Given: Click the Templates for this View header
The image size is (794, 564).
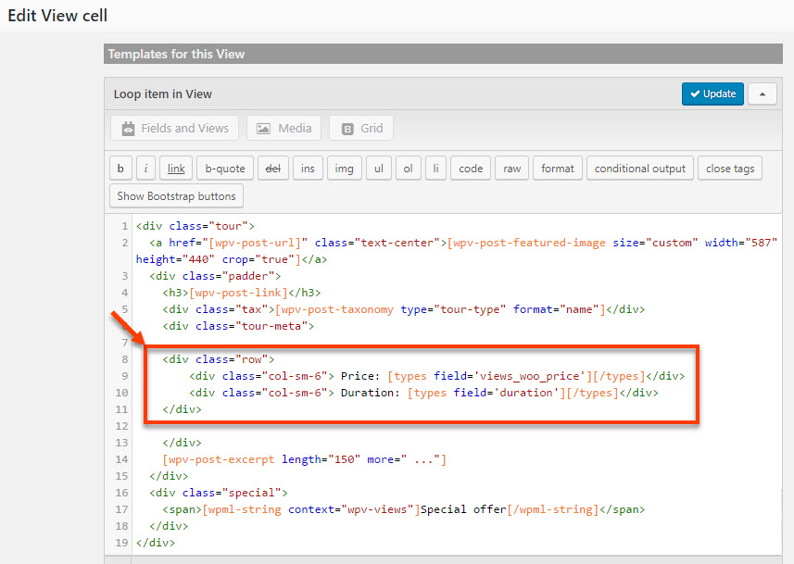Looking at the screenshot, I should click(x=443, y=54).
